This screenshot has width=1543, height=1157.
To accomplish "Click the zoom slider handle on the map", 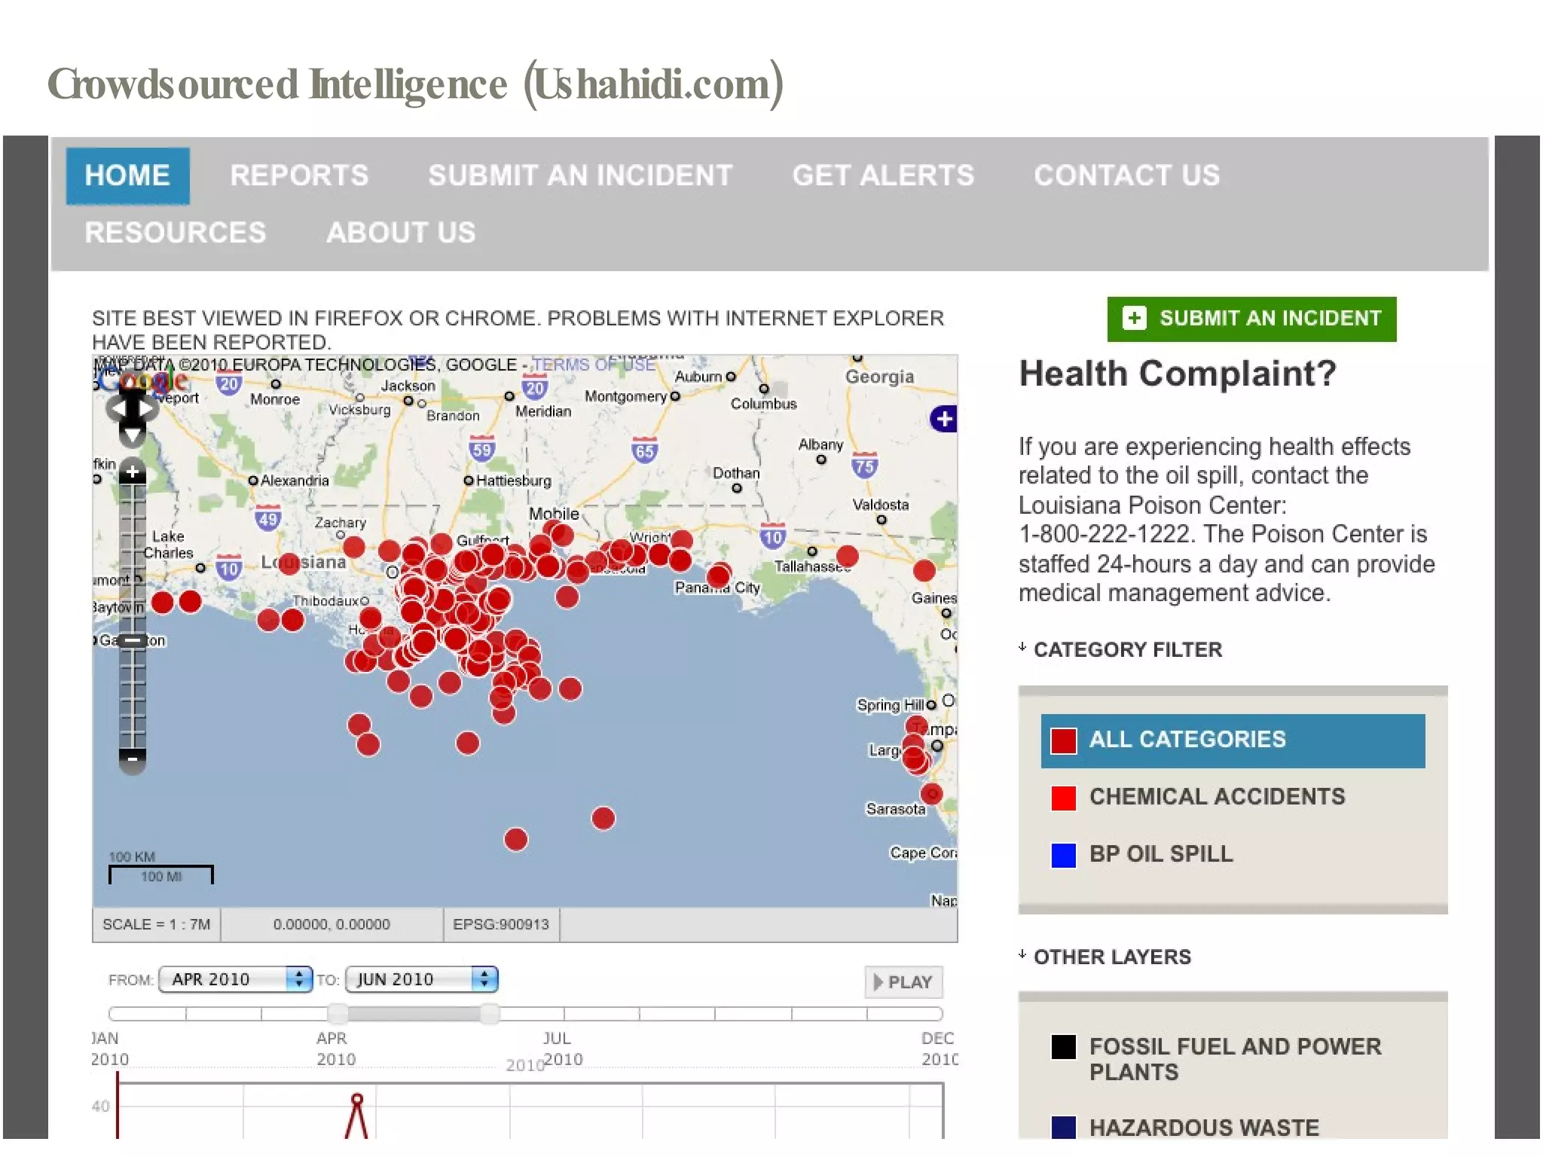I will (133, 641).
